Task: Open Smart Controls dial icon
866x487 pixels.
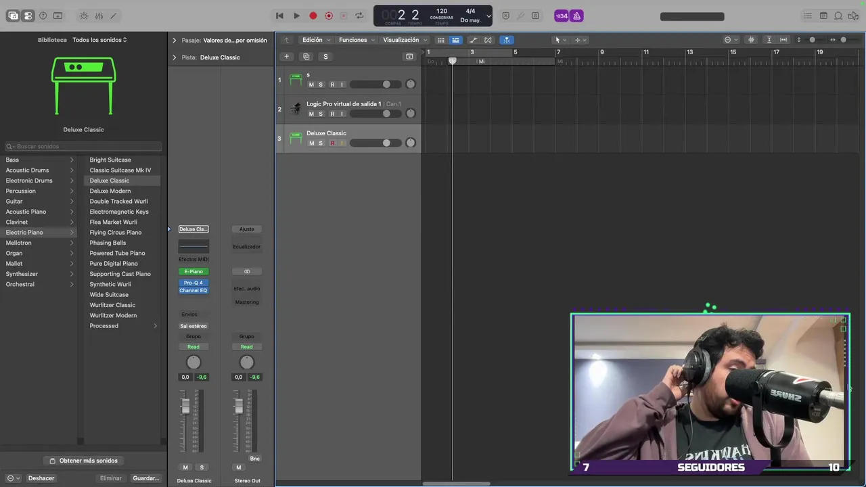Action: click(x=84, y=16)
